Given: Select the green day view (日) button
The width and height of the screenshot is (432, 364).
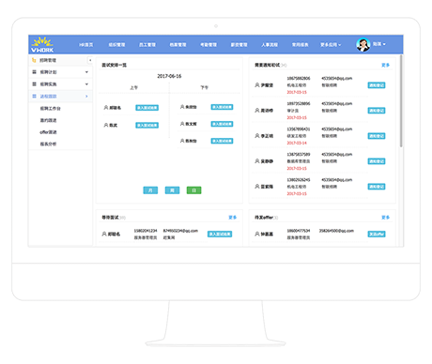Looking at the screenshot, I should pos(193,190).
